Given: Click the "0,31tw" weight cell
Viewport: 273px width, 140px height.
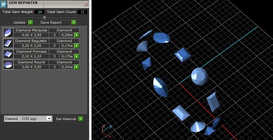Looking at the screenshot, I should (x=67, y=67).
